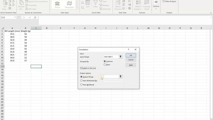This screenshot has height=120, width=213.
Task: Click the Refresh All icon
Action: pos(21,5)
